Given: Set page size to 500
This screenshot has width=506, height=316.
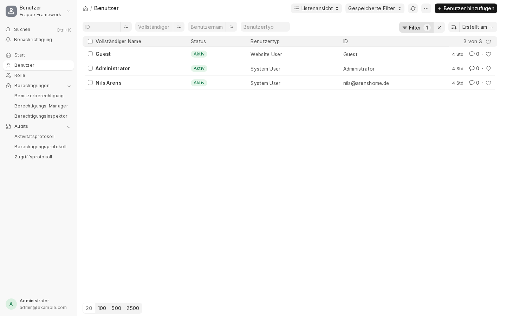Looking at the screenshot, I should pos(116,308).
